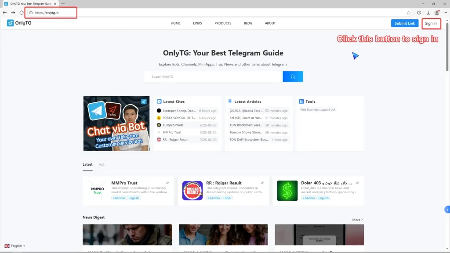The width and height of the screenshot is (450, 253).
Task: Click Hindi tag on Rojgar Result card
Action: [x=227, y=198]
